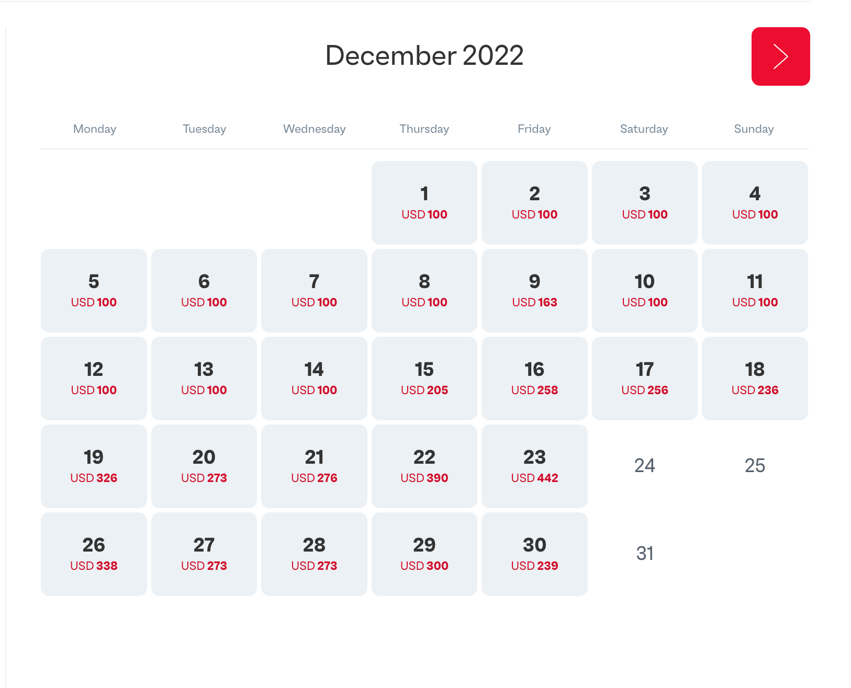Viewport: 851px width, 688px height.
Task: Click December 17 priced USD 256
Action: [644, 379]
